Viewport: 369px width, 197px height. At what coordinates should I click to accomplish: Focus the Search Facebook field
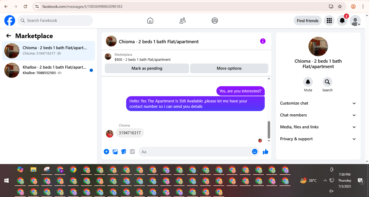click(55, 21)
